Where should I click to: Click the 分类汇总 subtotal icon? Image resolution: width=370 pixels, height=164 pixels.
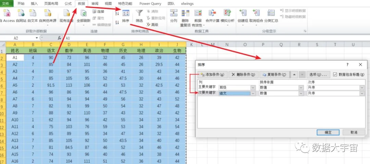[271, 13]
